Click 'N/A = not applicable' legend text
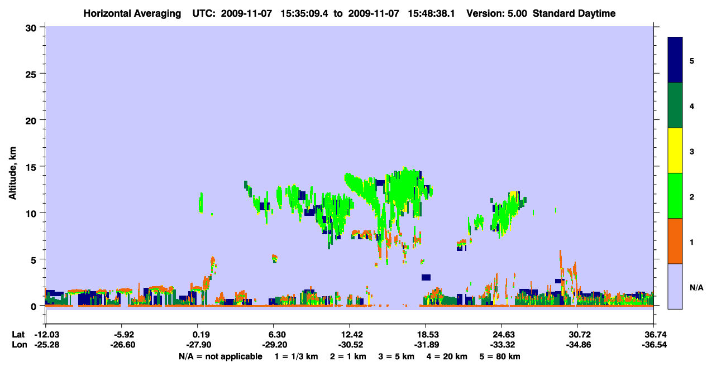 [x=219, y=356]
